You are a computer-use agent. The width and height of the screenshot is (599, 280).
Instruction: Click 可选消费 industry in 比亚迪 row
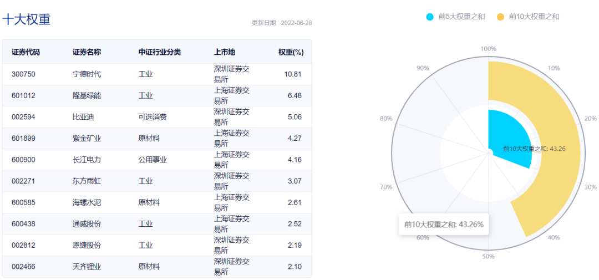pos(153,117)
